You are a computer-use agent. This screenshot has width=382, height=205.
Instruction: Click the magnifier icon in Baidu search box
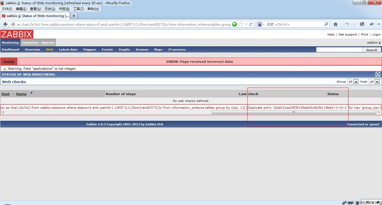pos(326,24)
